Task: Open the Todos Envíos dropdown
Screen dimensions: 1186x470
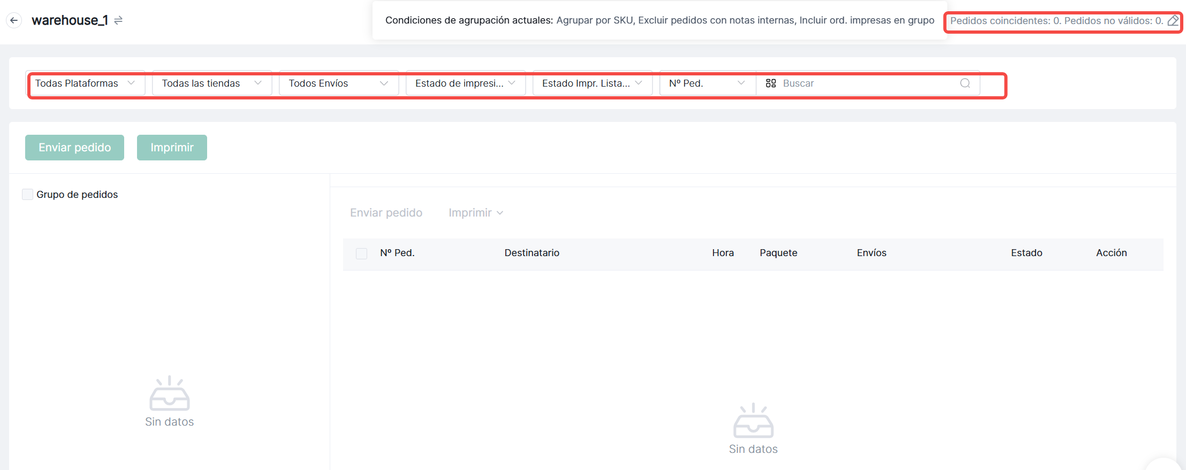Action: pos(338,83)
